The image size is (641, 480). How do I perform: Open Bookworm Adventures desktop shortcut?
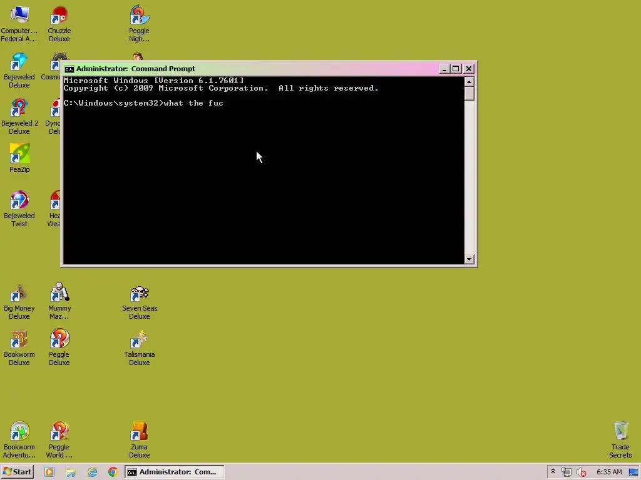click(x=19, y=441)
